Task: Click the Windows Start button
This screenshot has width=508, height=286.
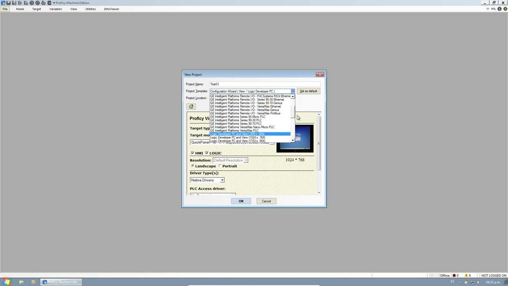Action: (7, 282)
